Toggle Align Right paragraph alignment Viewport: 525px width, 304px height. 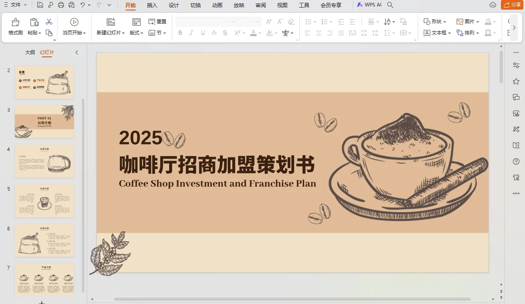point(330,33)
